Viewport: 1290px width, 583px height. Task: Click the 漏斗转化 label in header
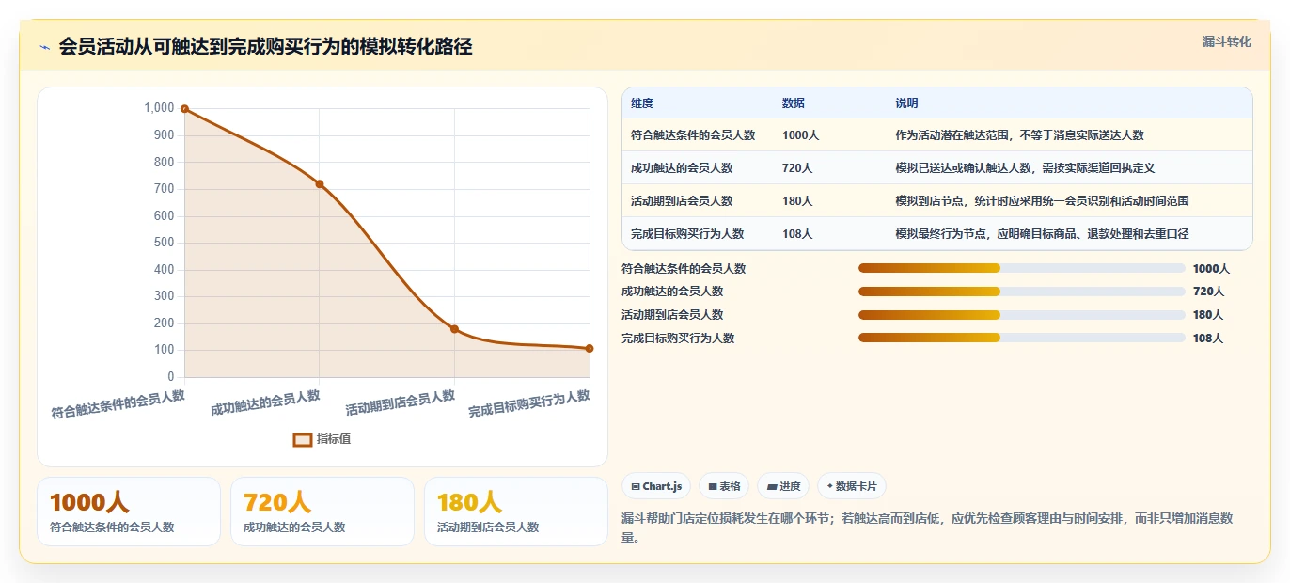coord(1227,41)
